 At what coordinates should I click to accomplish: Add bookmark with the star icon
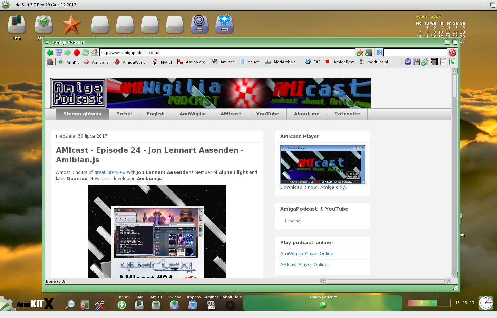pos(360,53)
